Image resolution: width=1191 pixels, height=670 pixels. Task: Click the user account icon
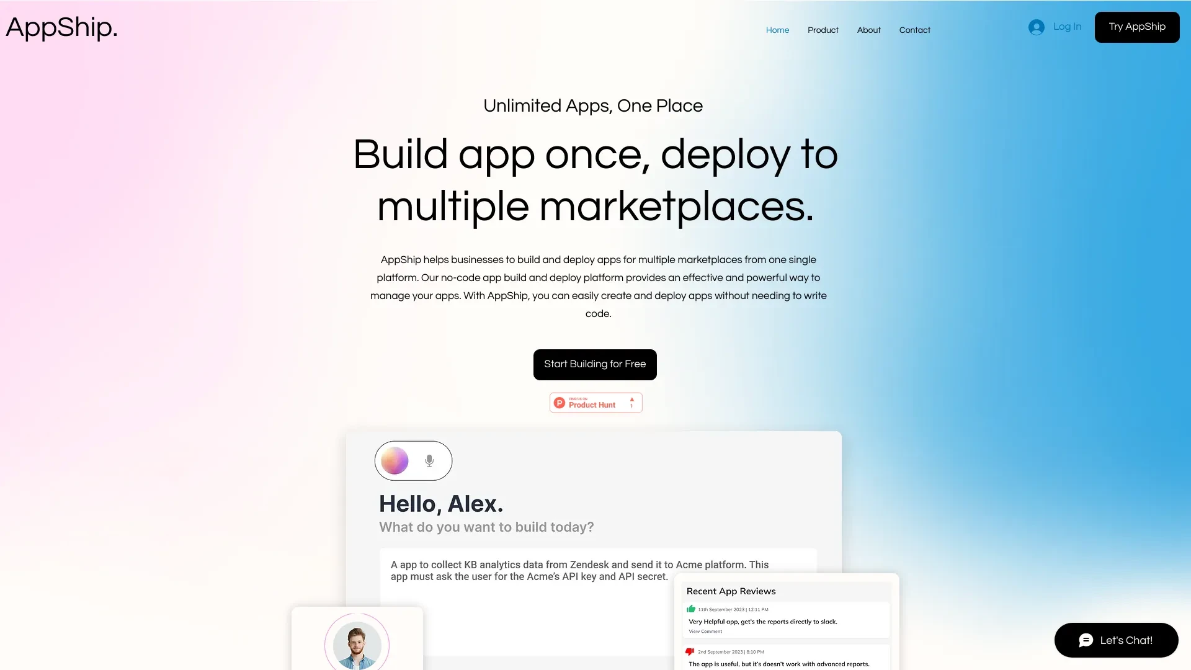pos(1037,26)
